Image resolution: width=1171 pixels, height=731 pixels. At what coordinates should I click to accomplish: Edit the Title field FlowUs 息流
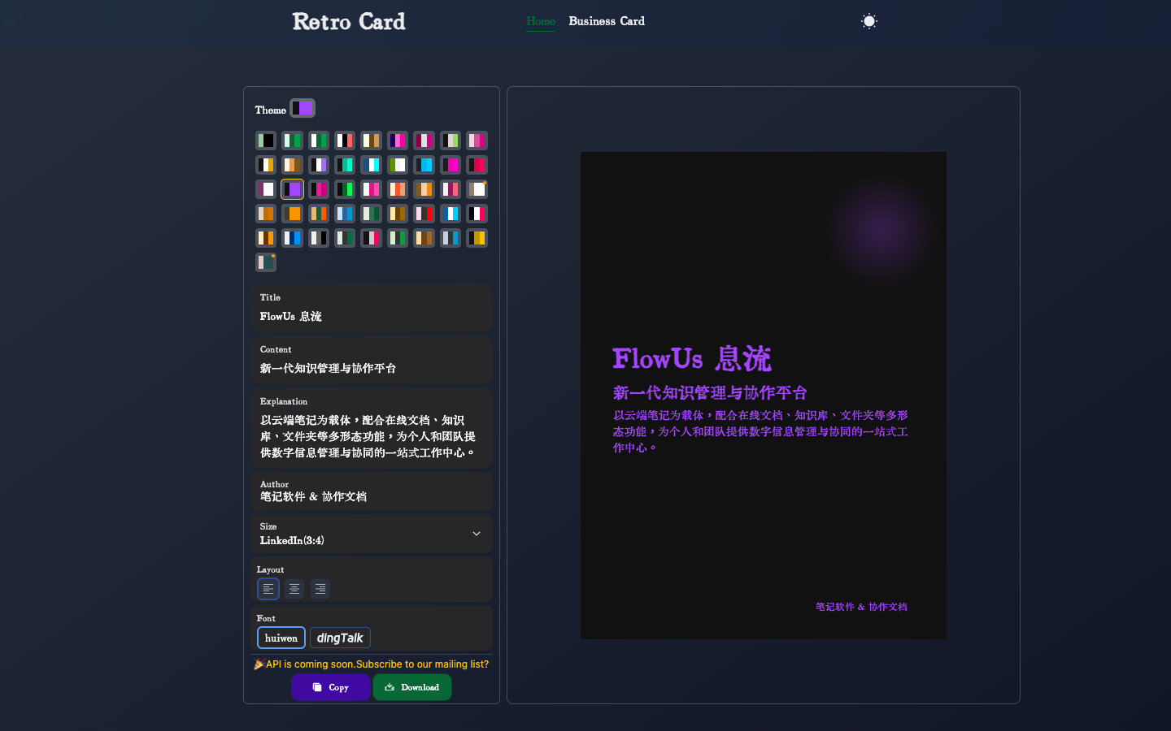(x=371, y=316)
